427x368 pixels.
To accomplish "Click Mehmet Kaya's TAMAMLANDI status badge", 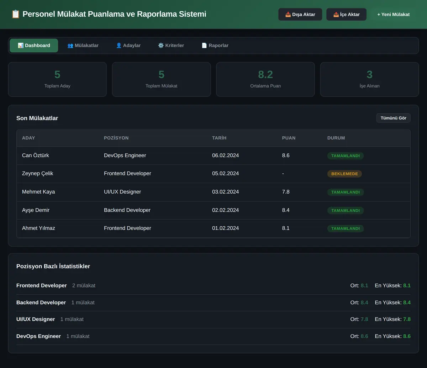I will pos(346,192).
